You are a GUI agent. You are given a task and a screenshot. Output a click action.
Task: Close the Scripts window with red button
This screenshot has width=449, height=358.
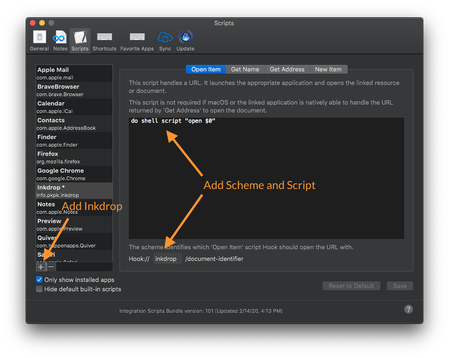tap(33, 23)
